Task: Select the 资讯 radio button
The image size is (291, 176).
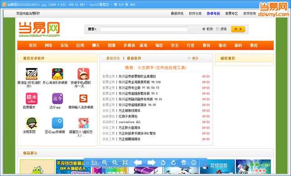Action: coord(217,29)
